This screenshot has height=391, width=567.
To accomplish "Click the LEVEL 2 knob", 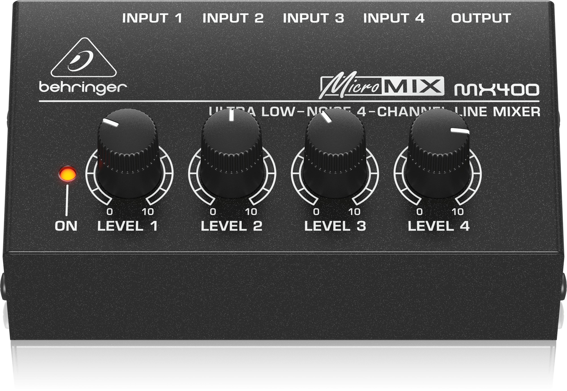I will click(232, 153).
